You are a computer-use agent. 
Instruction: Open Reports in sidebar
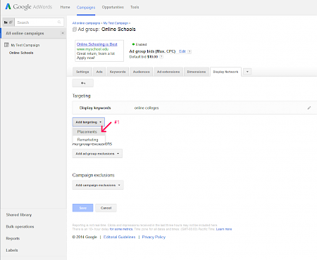(13, 238)
